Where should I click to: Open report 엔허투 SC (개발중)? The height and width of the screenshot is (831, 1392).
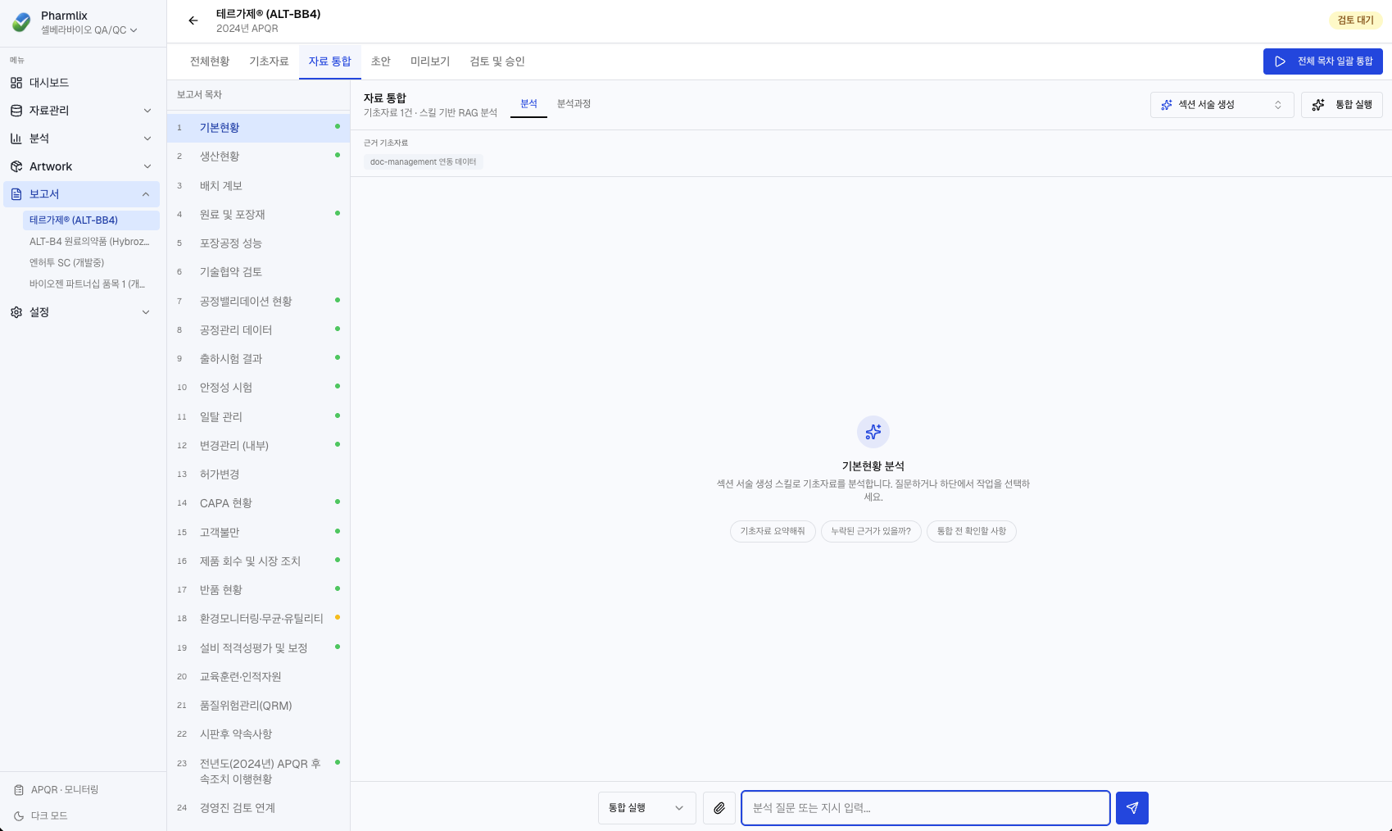pyautogui.click(x=90, y=263)
